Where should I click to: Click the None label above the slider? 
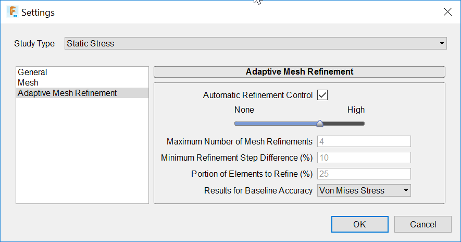click(x=244, y=110)
